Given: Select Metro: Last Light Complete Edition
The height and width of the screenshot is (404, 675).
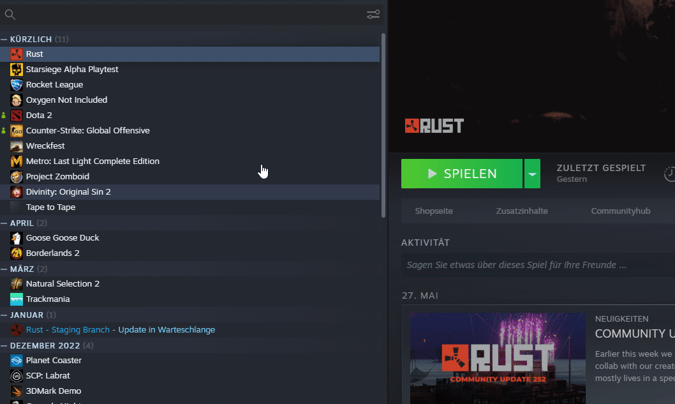Looking at the screenshot, I should click(x=190, y=161).
